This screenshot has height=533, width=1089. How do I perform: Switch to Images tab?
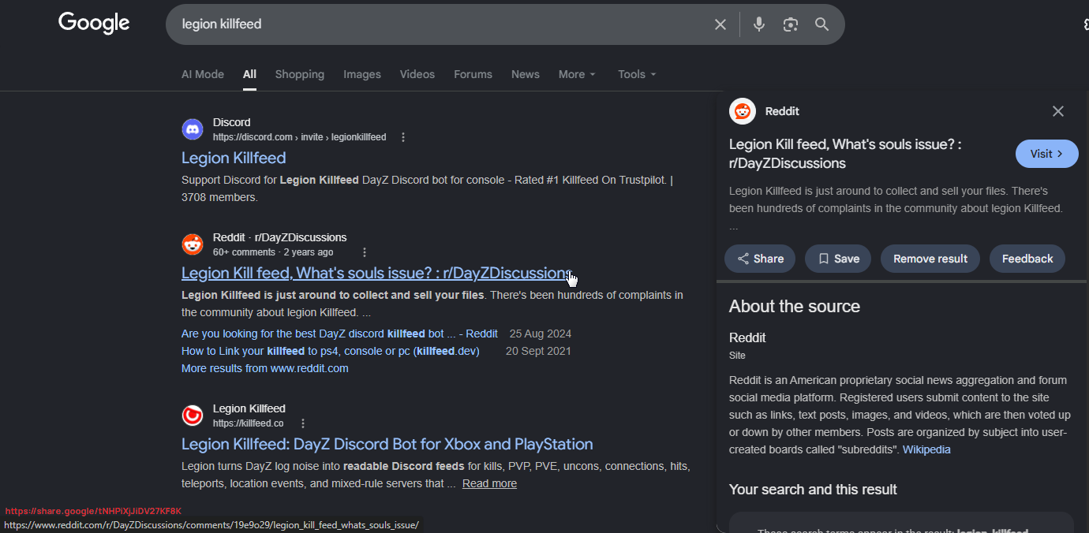point(362,74)
